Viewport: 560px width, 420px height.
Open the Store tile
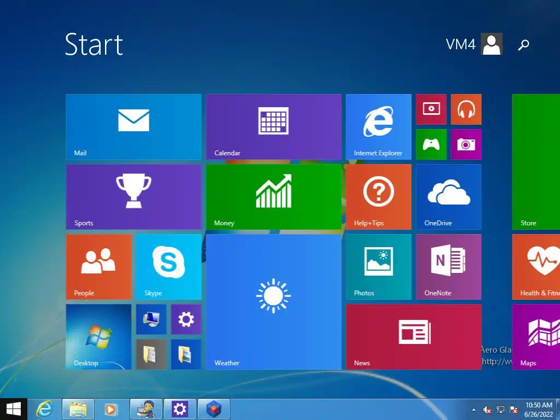coord(536,161)
